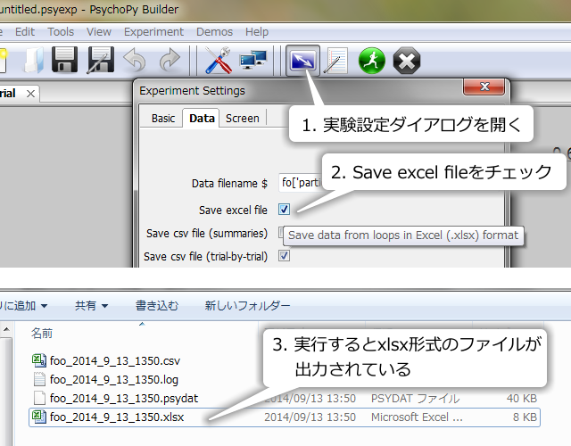Click the 書き込む button in Explorer
This screenshot has height=446, width=571.
[x=157, y=305]
